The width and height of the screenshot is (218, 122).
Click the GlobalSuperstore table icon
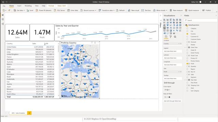click(186, 25)
